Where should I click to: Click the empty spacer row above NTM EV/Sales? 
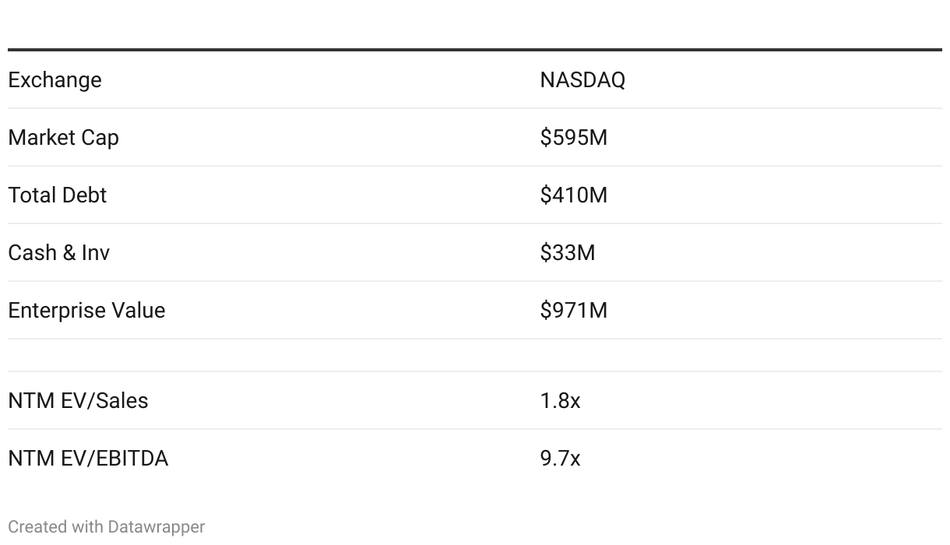tap(475, 355)
